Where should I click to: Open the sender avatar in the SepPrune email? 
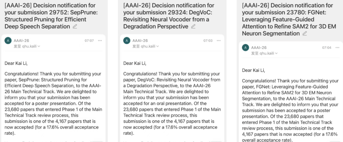8,41
